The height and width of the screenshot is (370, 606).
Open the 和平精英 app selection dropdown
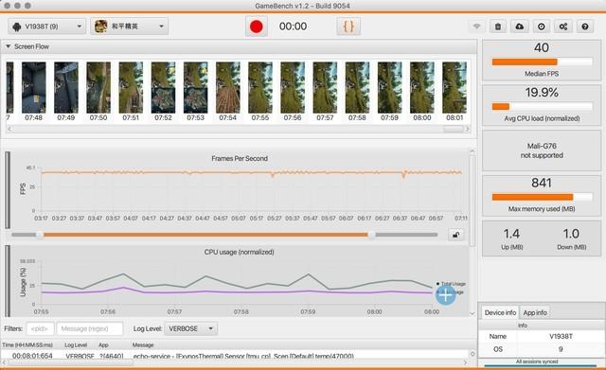click(130, 26)
